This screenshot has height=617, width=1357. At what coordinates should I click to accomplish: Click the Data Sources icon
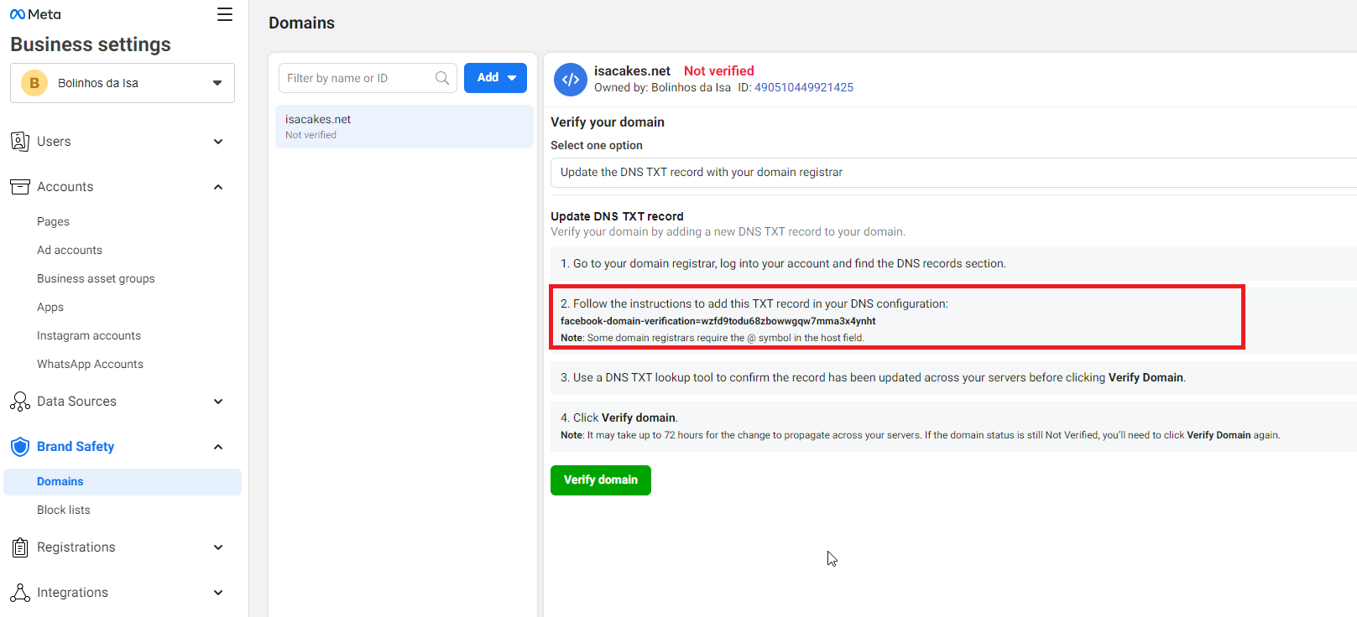[x=20, y=402]
